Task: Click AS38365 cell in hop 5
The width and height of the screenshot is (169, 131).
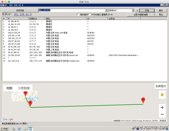Action: pyautogui.click(x=91, y=33)
